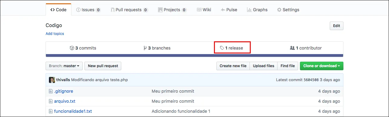The width and height of the screenshot is (389, 117).
Task: Open commit message Modificando arquivo teste.php
Action: [x=99, y=80]
